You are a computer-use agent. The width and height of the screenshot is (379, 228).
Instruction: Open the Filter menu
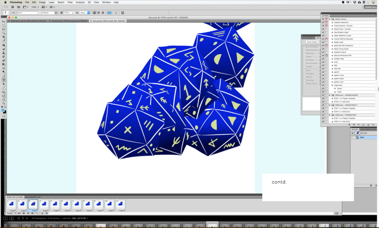70,2
